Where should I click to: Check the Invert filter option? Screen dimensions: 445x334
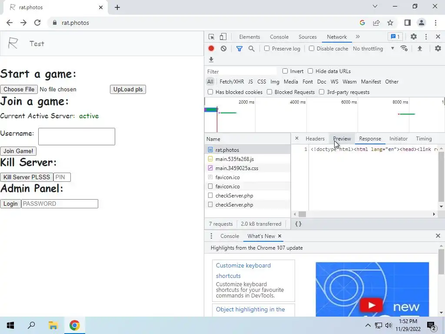point(285,71)
